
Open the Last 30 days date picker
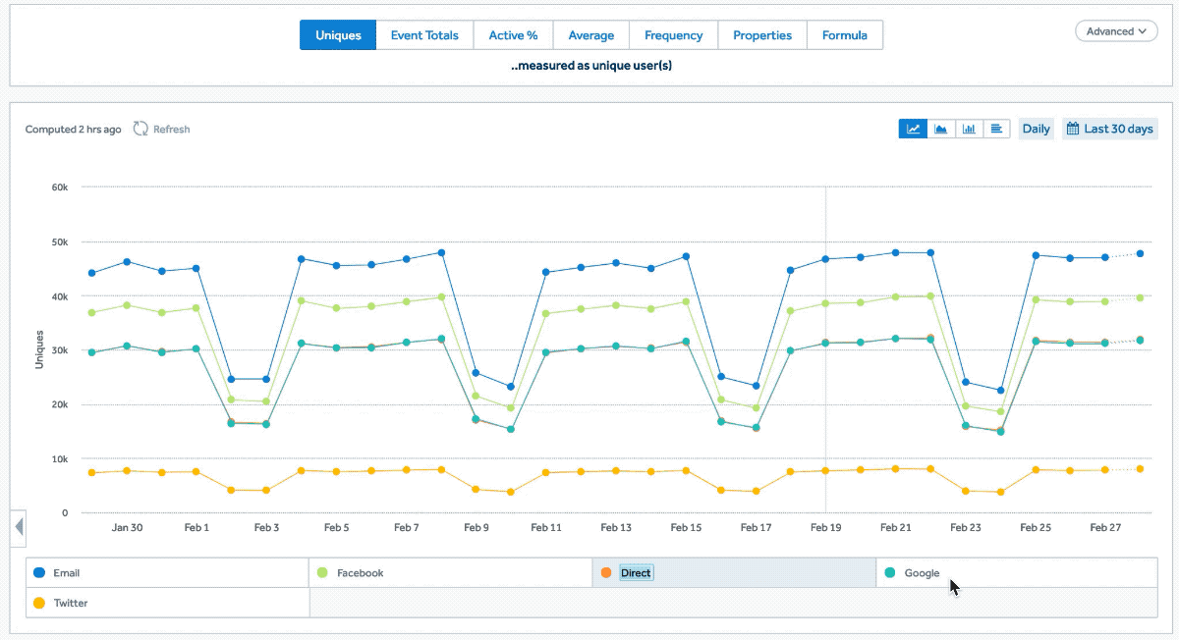coord(1110,129)
